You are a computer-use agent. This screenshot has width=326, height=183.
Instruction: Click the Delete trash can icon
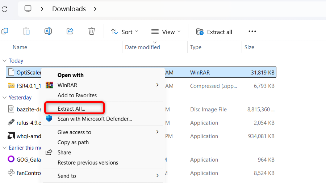92,31
